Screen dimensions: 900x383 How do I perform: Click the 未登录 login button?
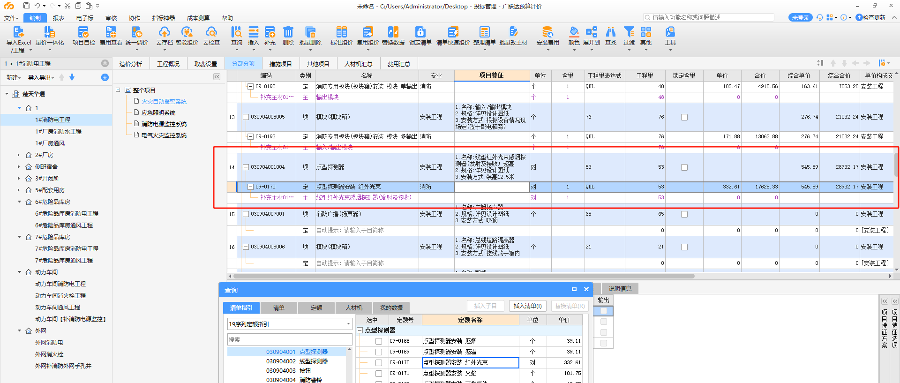pos(801,17)
